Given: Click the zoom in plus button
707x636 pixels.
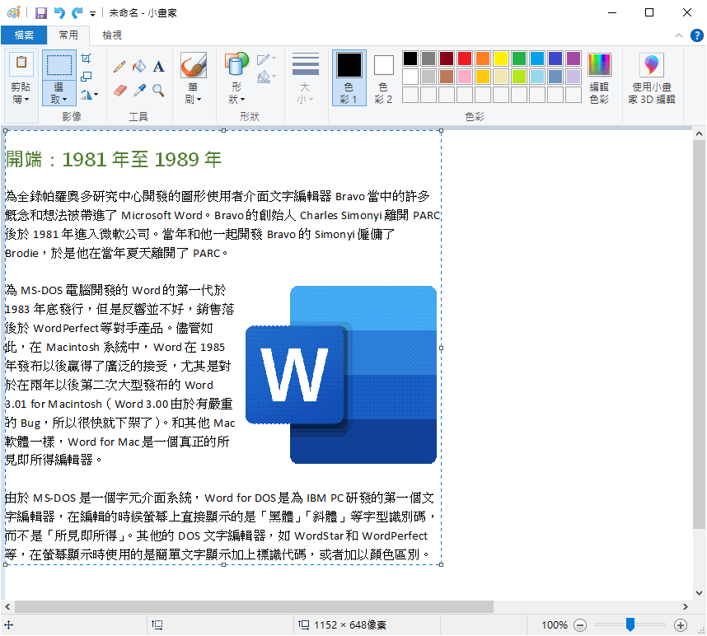Looking at the screenshot, I should (x=681, y=624).
